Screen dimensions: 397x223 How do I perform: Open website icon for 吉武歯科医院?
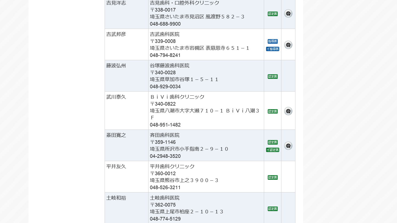[288, 45]
